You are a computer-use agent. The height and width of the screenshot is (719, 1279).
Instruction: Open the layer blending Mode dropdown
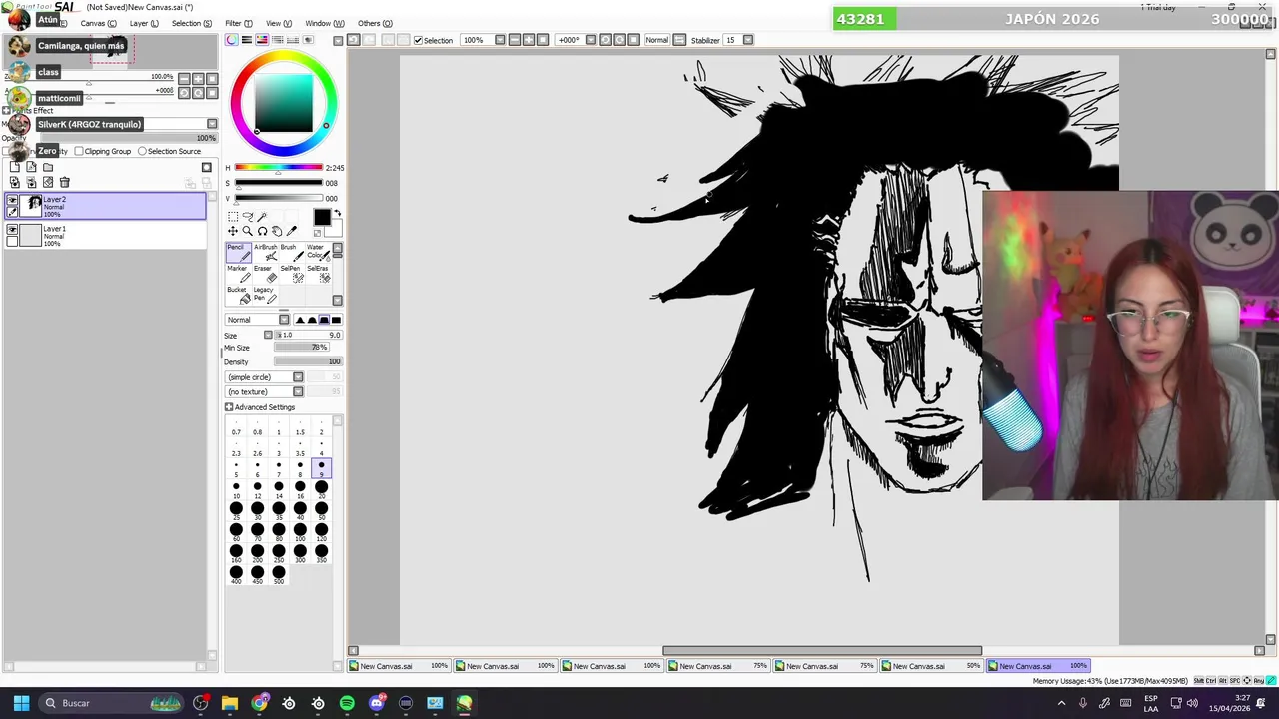tap(211, 124)
